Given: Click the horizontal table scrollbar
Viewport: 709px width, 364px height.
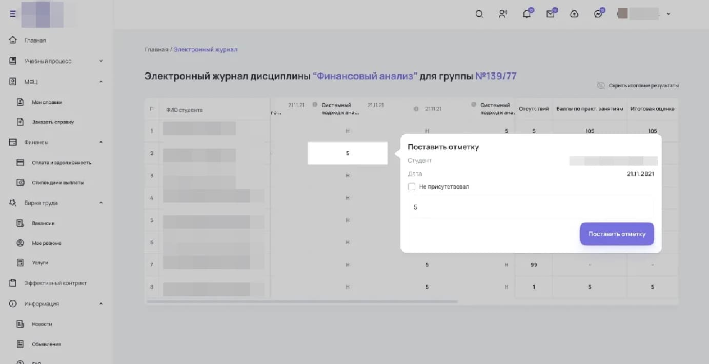Looking at the screenshot, I should click(x=302, y=301).
